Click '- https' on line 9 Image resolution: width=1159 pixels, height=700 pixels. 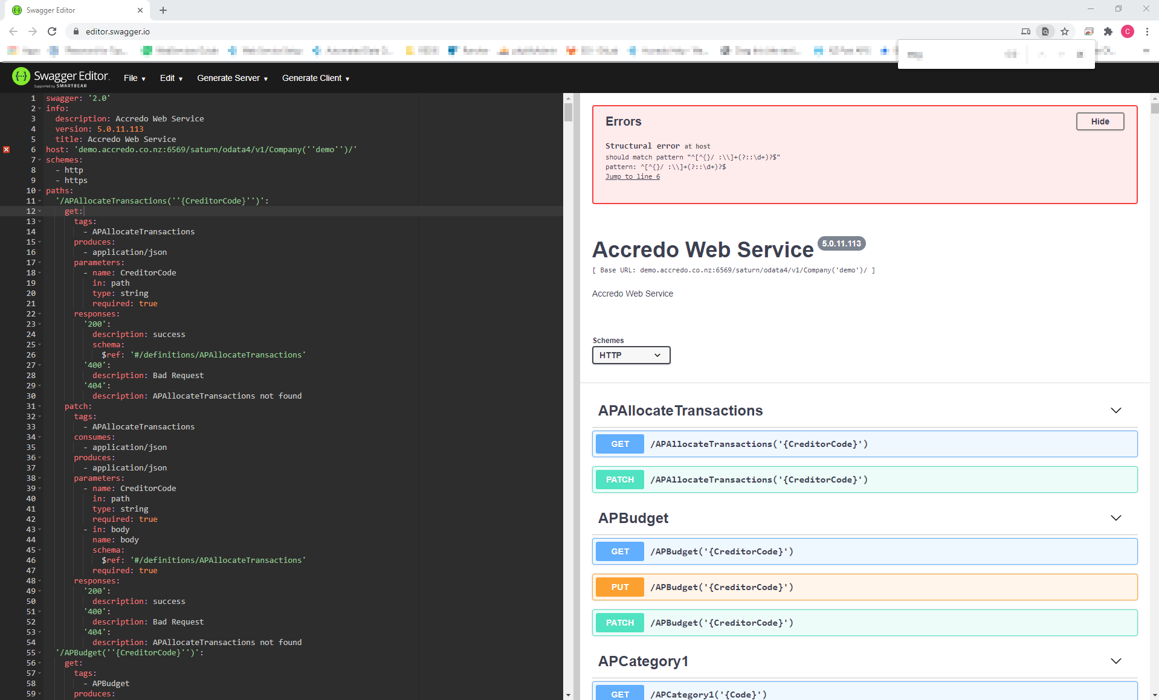click(71, 180)
